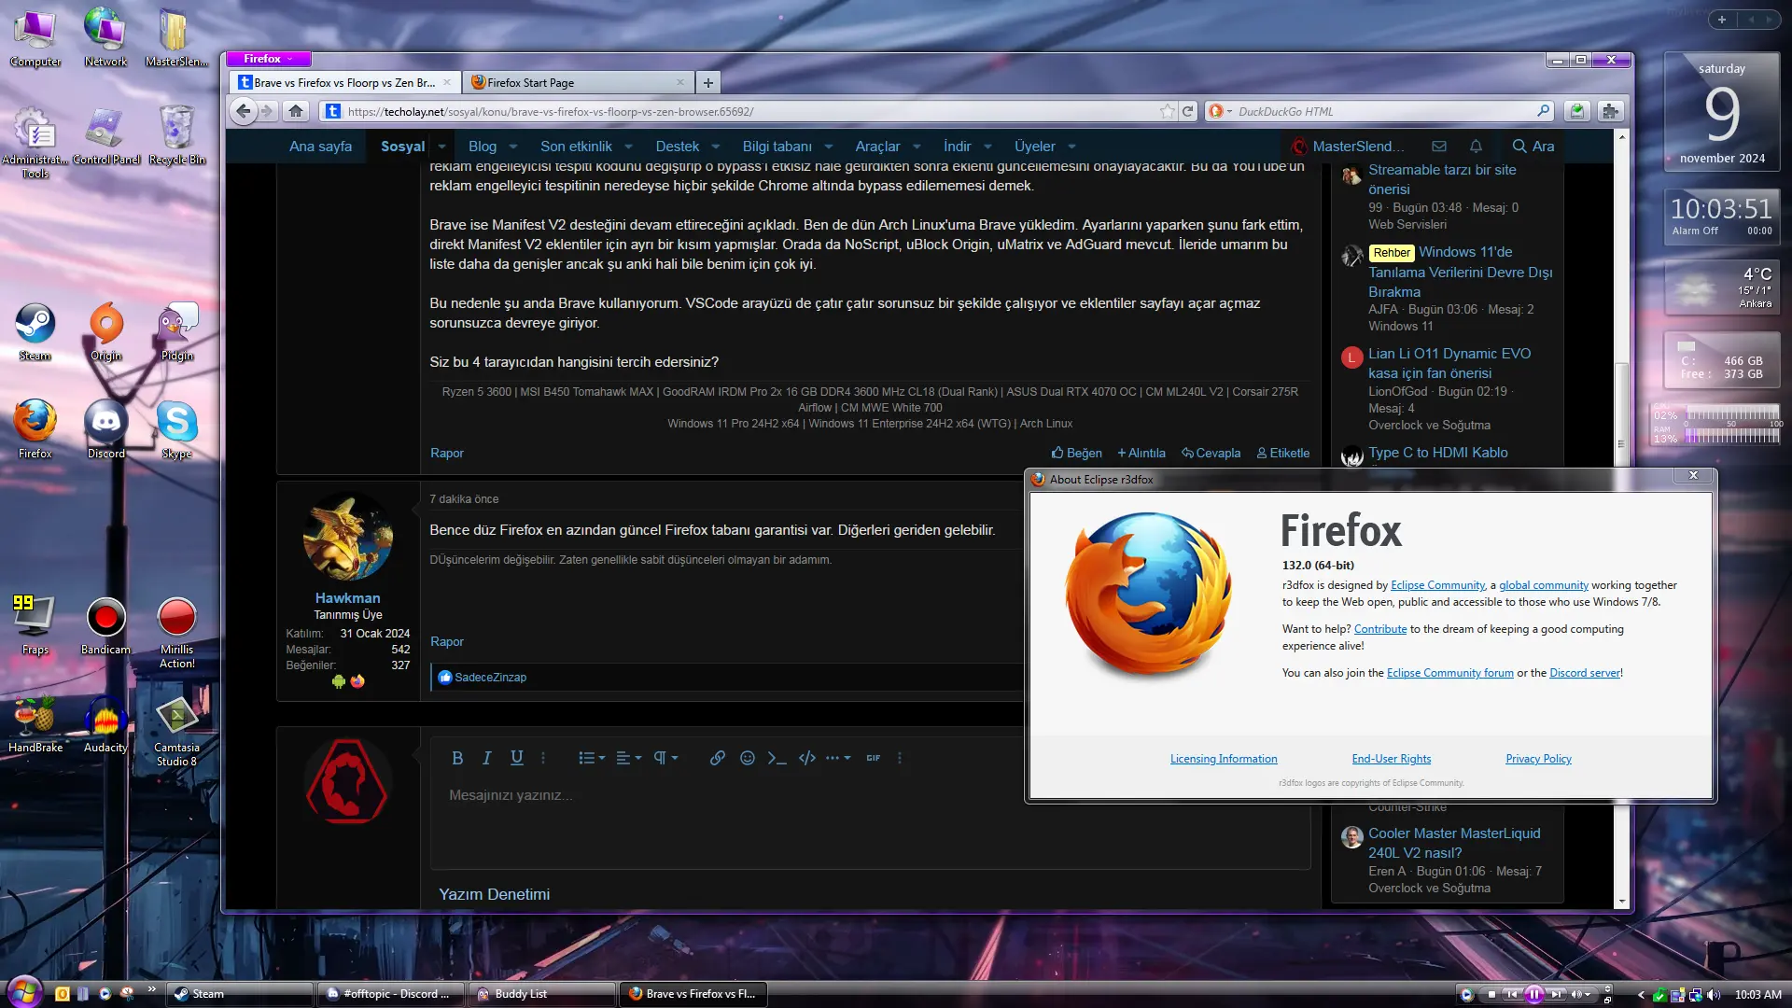Go to Ana sayfa in forum navigation

(x=320, y=147)
